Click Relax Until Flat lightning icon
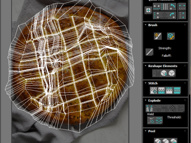Viewport: 191px width, 143px height. [164, 73]
